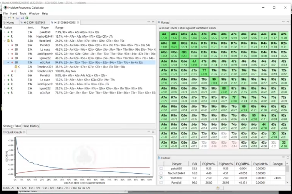Click the Action column header
292x194 pixels.
[8, 28]
